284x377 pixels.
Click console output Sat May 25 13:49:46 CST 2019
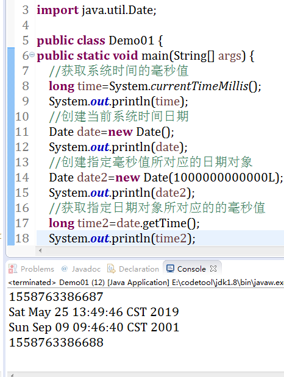click(94, 312)
